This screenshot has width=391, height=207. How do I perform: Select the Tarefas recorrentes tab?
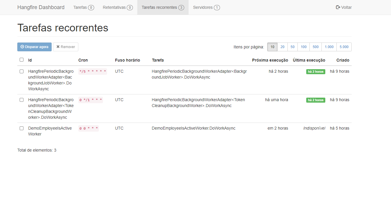(163, 7)
